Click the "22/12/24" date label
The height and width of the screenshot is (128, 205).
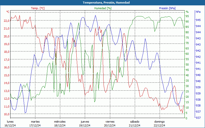(x=159, y=125)
